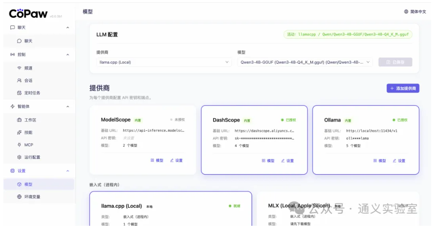Select the 模型 models sidebar item
The width and height of the screenshot is (433, 230).
click(39, 184)
